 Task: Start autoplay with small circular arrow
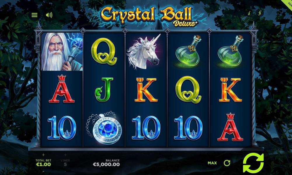(227, 163)
